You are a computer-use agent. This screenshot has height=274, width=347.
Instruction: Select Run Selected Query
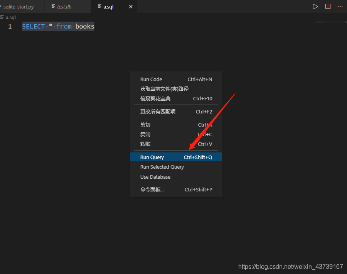pos(162,167)
